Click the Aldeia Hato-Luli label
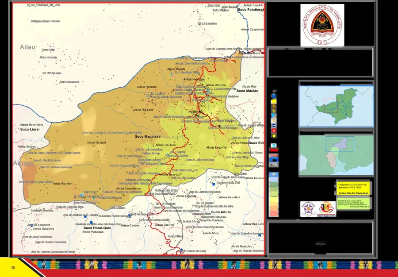 pos(170,175)
